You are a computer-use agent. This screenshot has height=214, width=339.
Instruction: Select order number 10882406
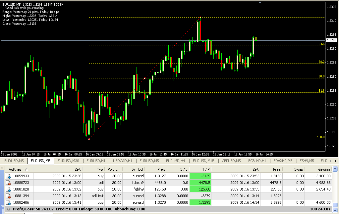[21, 202]
